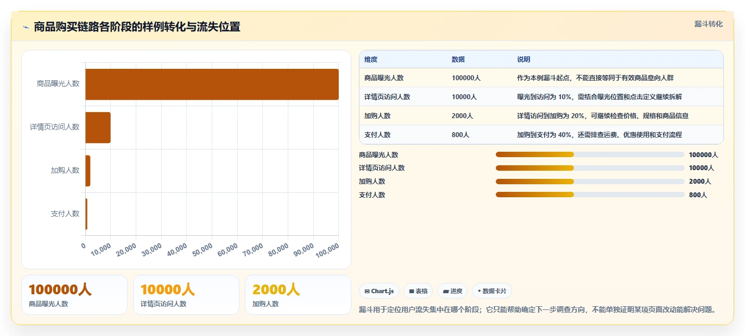Click the 商品曝光人数 bar in the chart
This screenshot has height=336, width=745.
[212, 84]
